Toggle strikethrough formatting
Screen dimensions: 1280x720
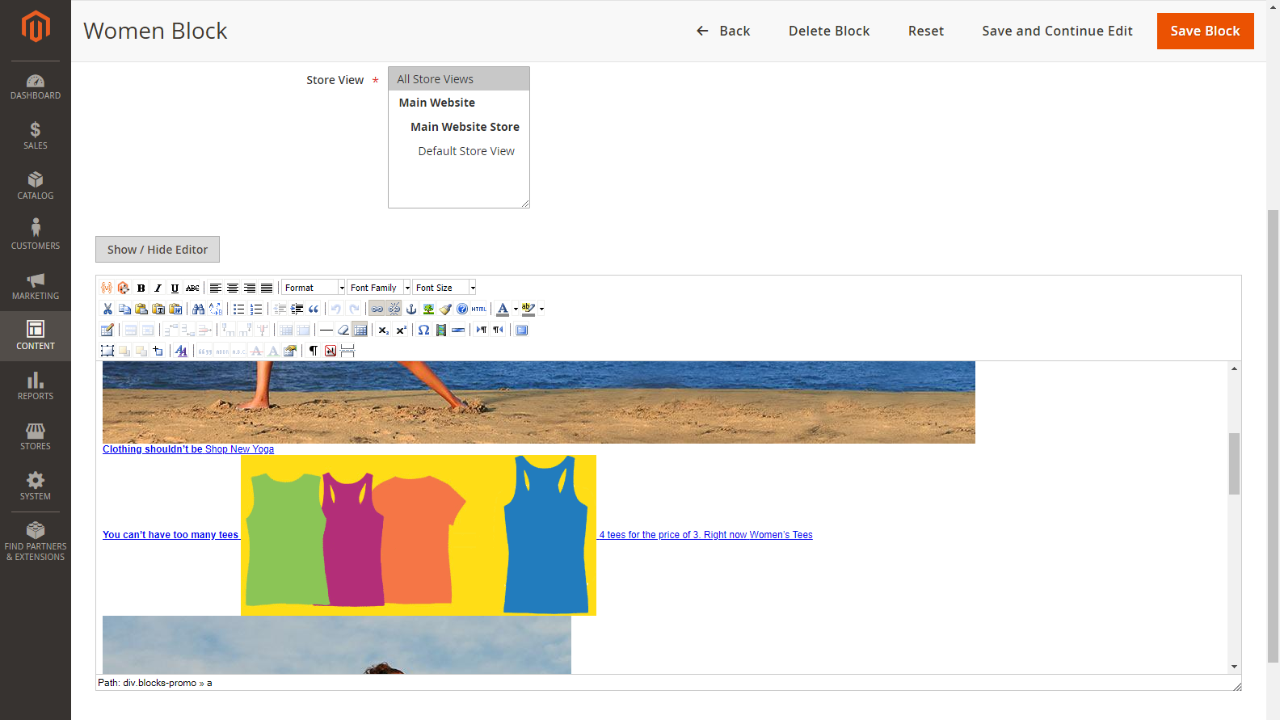click(x=192, y=288)
